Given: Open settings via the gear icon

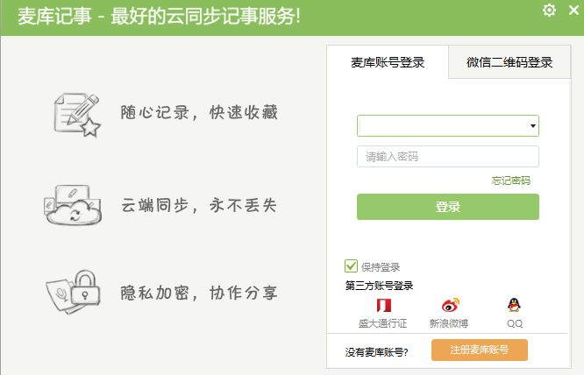Looking at the screenshot, I should [x=550, y=11].
